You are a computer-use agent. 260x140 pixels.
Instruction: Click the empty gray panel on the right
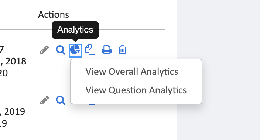pos(218,70)
